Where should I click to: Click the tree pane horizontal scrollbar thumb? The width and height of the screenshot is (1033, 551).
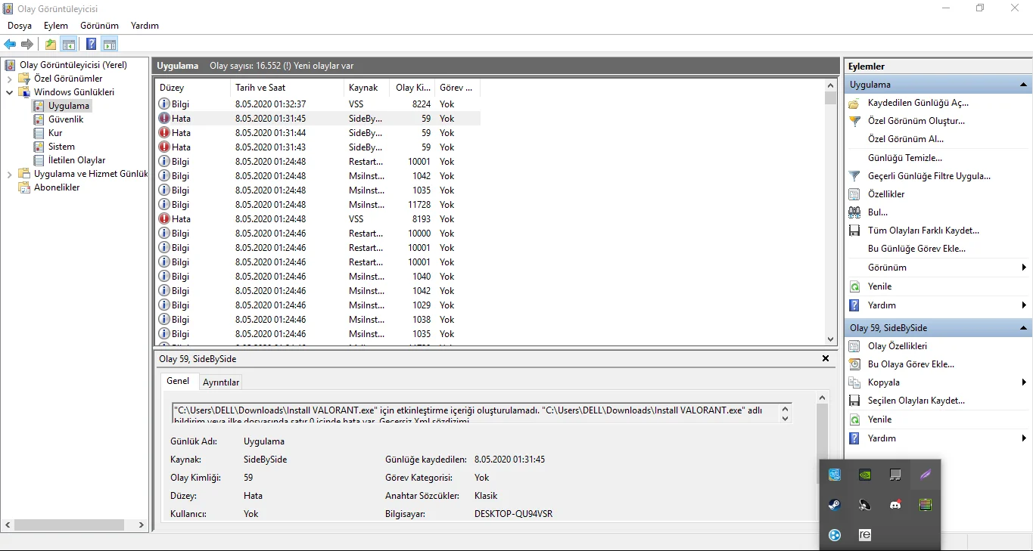tap(70, 525)
